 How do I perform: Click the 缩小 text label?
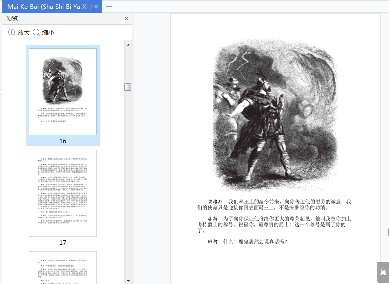48,32
